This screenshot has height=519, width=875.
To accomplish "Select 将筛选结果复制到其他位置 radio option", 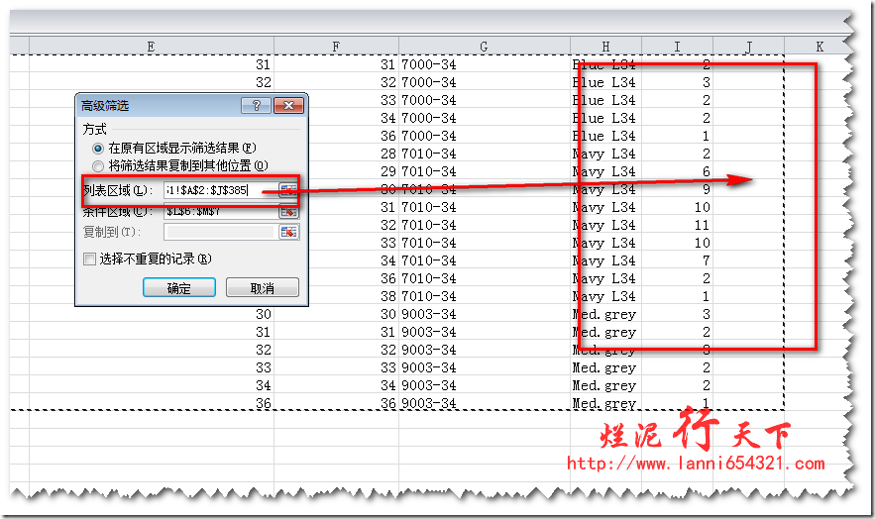I will 98,165.
